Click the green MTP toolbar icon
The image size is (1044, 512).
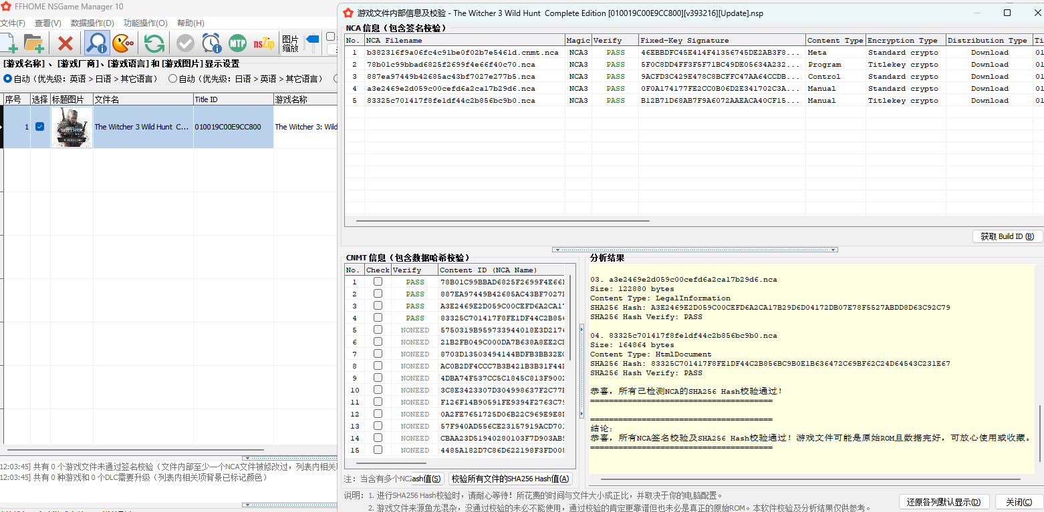pos(237,44)
